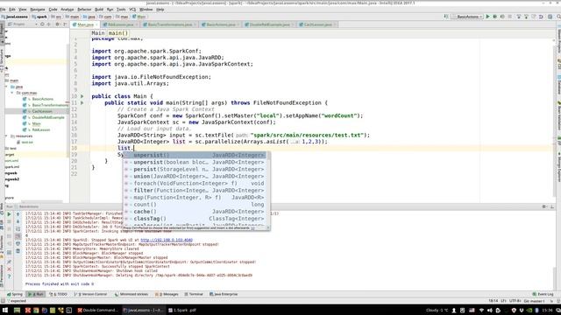Select RddLesson in the project tree
561x315 pixels.
(41, 130)
